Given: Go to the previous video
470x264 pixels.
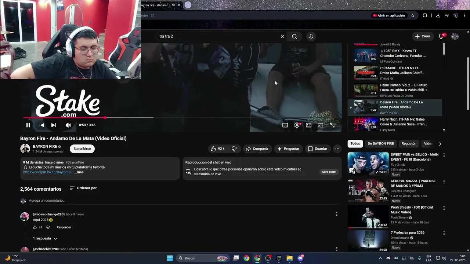Looking at the screenshot, I should 42,125.
